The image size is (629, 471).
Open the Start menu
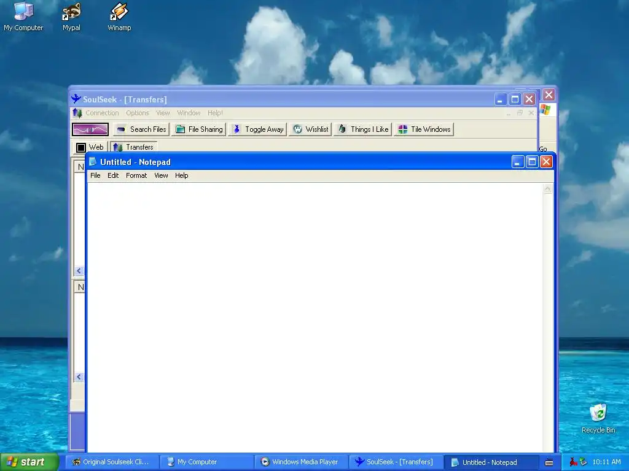[x=29, y=462]
